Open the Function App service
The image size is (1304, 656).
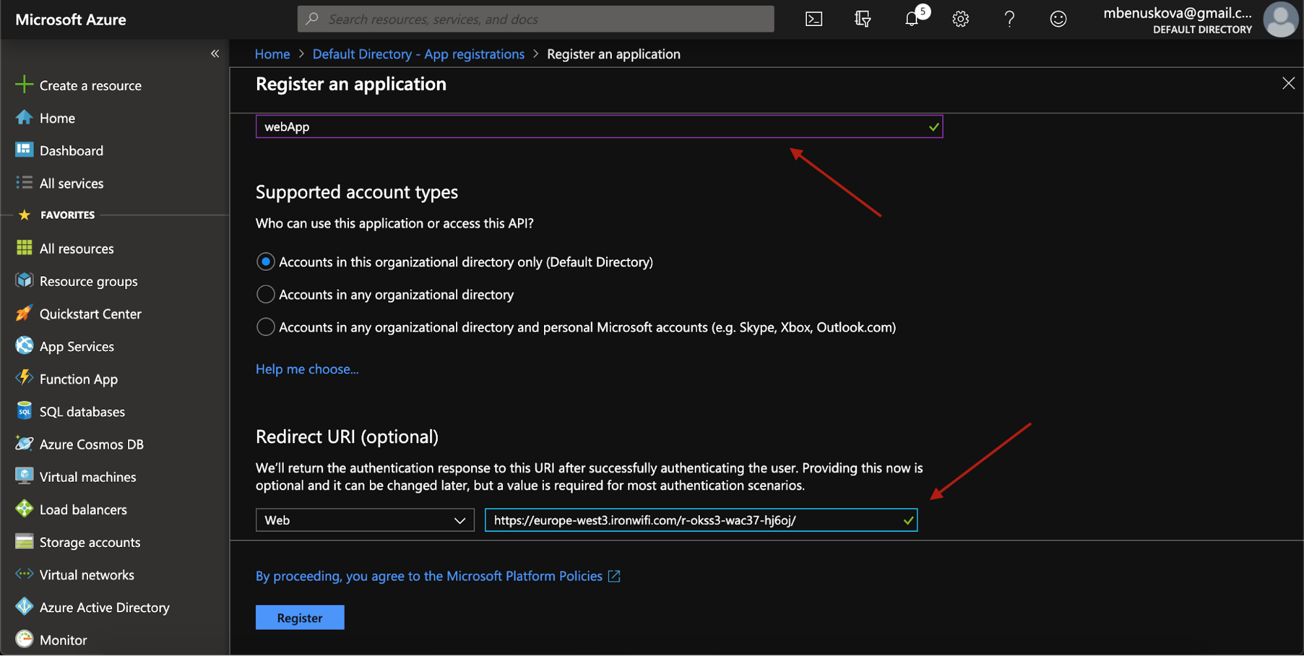(78, 379)
